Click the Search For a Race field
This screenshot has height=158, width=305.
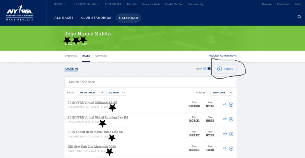click(151, 82)
